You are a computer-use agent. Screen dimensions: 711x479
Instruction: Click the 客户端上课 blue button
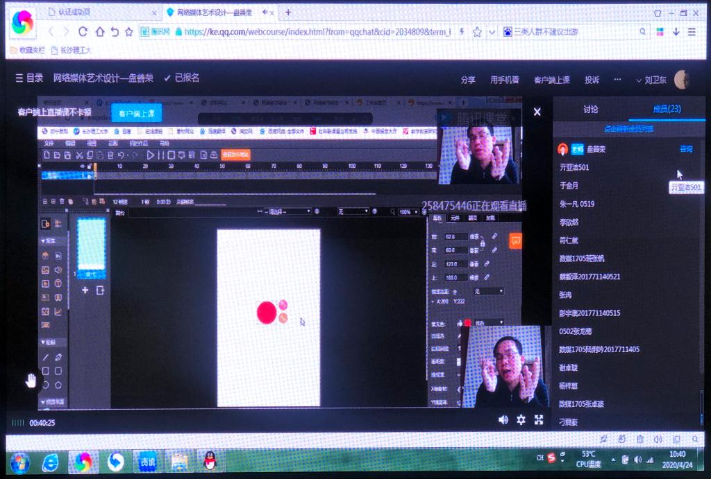pos(137,113)
